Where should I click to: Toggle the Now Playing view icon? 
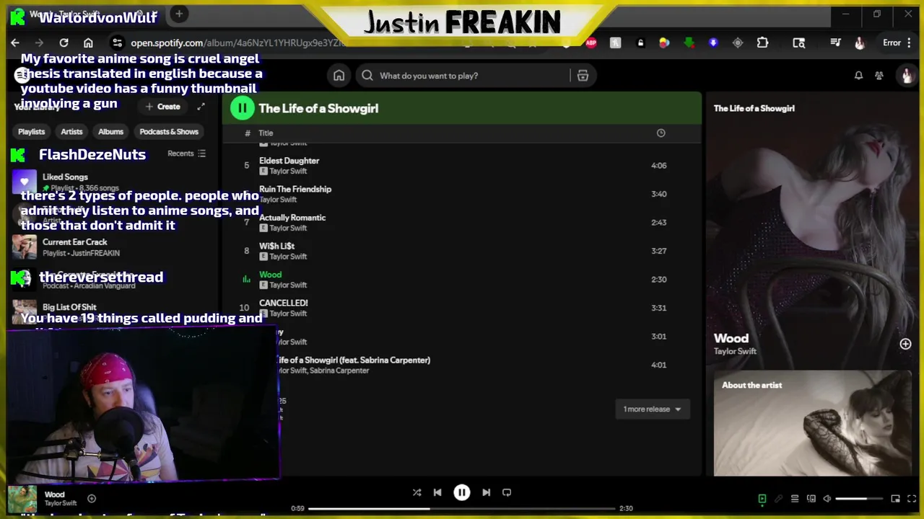762,498
